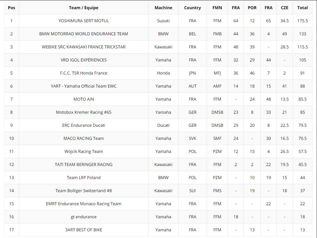Click the Total column header
The height and width of the screenshot is (238, 317).
point(302,8)
